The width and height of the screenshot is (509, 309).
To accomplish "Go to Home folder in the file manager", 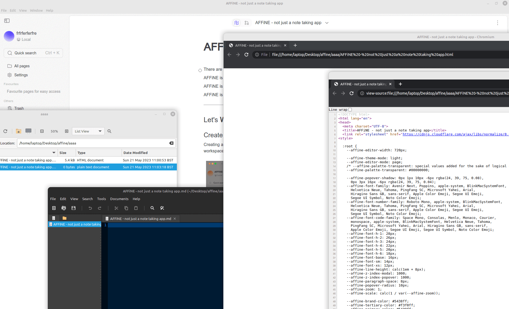I will click(18, 131).
